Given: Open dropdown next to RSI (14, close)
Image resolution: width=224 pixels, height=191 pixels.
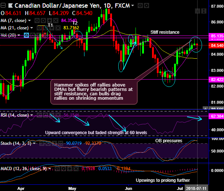Looking at the screenshot, I should coord(32,115).
